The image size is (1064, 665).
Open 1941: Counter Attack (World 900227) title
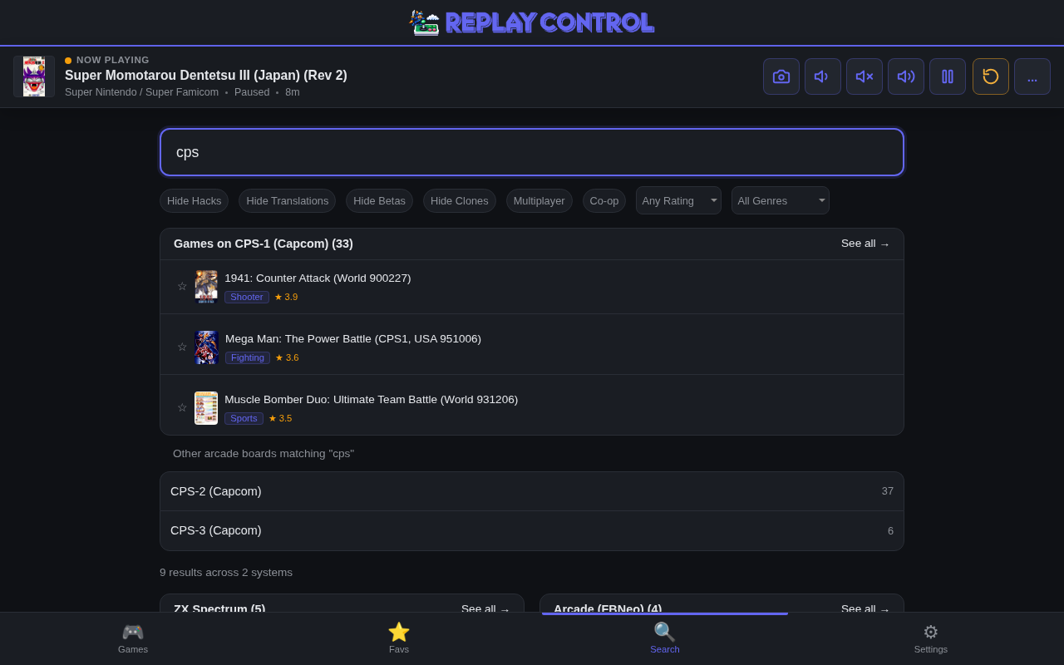click(318, 278)
